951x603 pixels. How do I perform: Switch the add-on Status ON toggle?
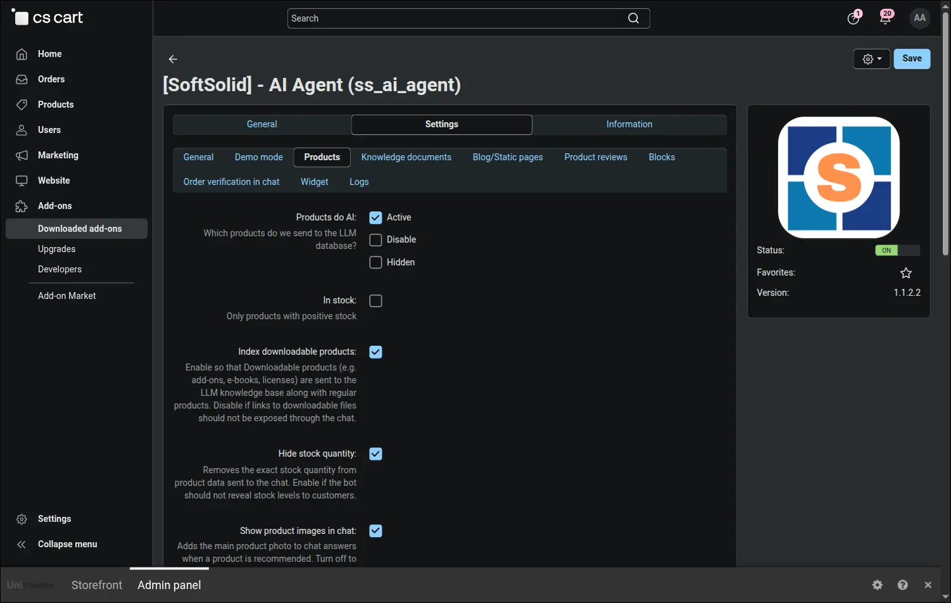pos(897,250)
